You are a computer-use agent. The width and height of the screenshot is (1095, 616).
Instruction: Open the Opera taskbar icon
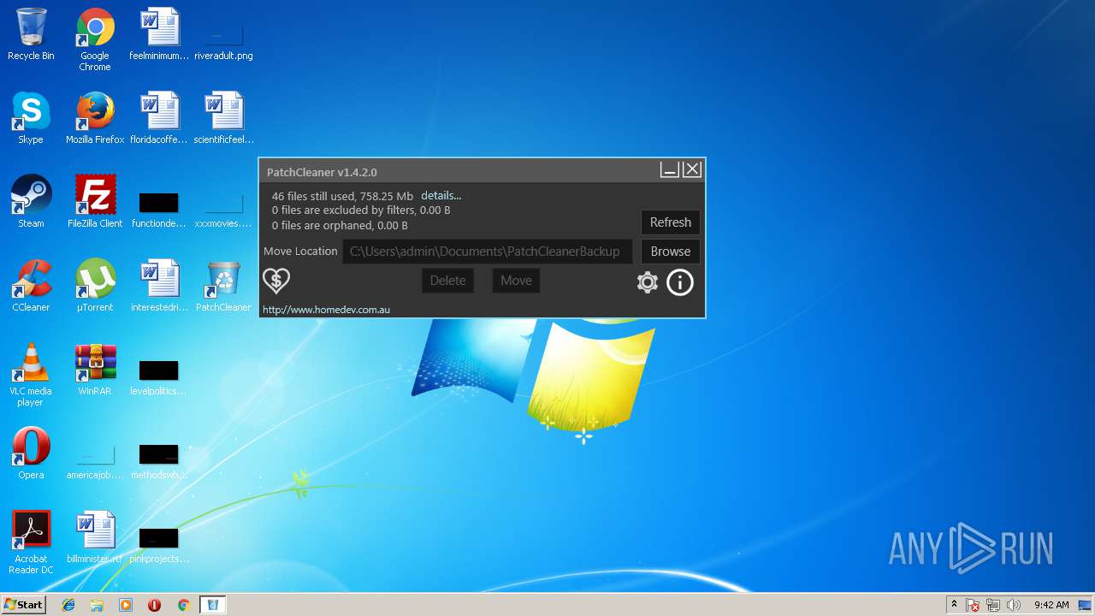[x=155, y=605]
